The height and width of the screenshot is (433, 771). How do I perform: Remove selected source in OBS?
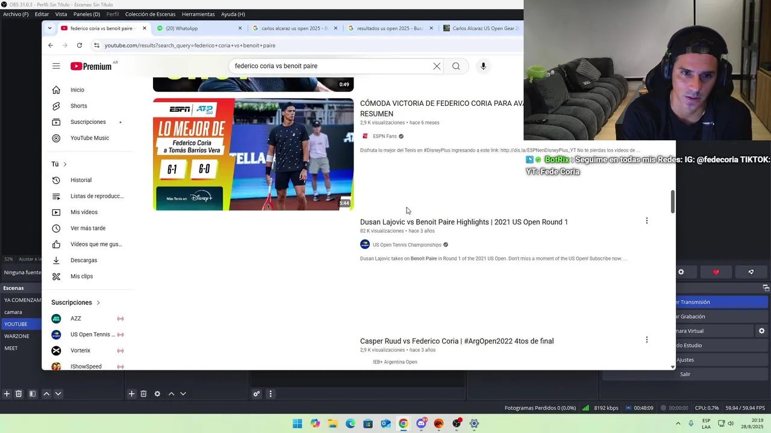point(143,394)
